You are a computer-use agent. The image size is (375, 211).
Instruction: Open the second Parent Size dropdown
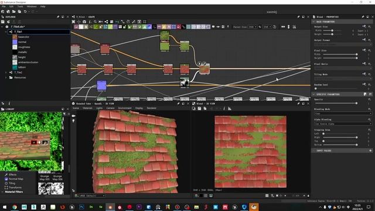pos(267,27)
